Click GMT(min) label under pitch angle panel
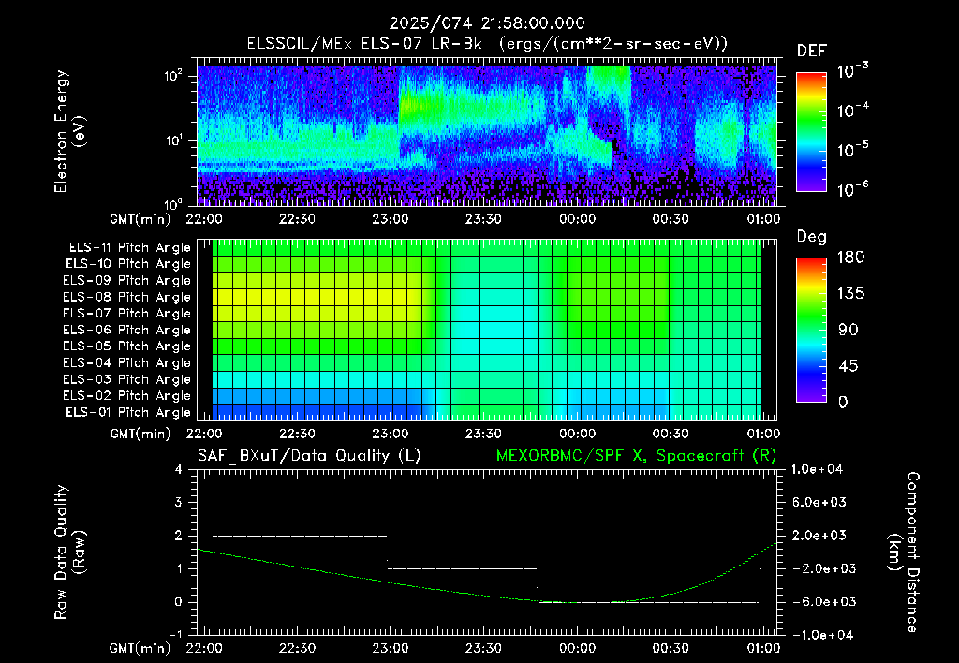 coord(140,434)
